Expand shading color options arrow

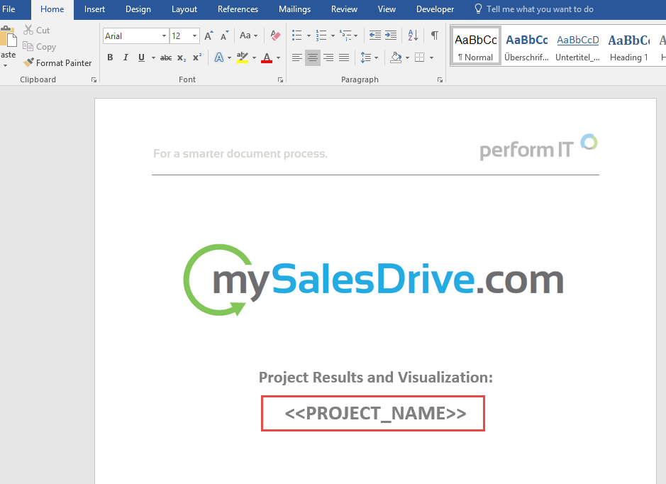click(407, 57)
